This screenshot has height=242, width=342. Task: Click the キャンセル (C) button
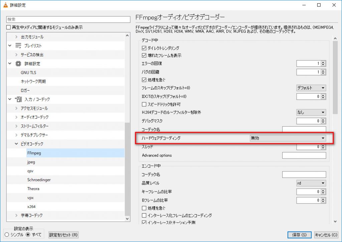coord(326,235)
